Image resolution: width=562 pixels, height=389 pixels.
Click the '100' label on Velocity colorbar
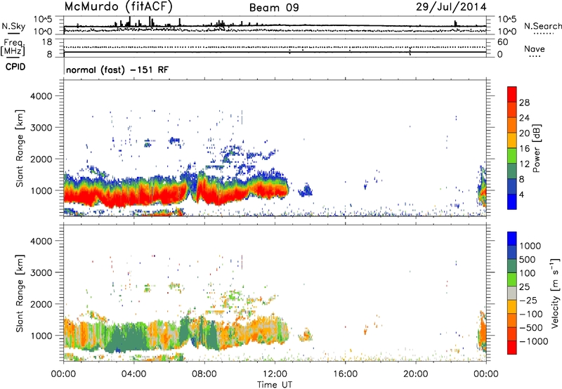(x=528, y=273)
